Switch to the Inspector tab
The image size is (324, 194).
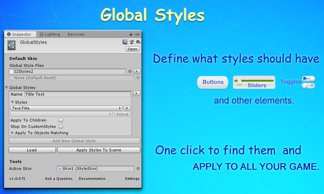click(20, 34)
